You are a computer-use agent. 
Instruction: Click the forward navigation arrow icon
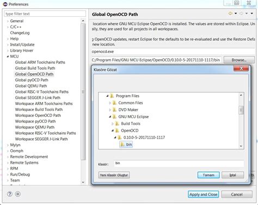click(x=241, y=14)
